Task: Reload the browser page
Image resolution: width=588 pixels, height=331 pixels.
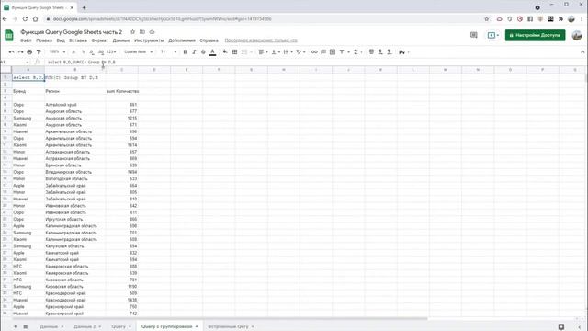Action: (x=25, y=18)
